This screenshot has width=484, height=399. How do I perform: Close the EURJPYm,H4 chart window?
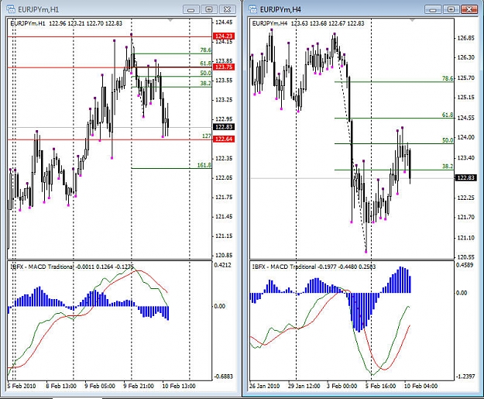tap(469, 9)
